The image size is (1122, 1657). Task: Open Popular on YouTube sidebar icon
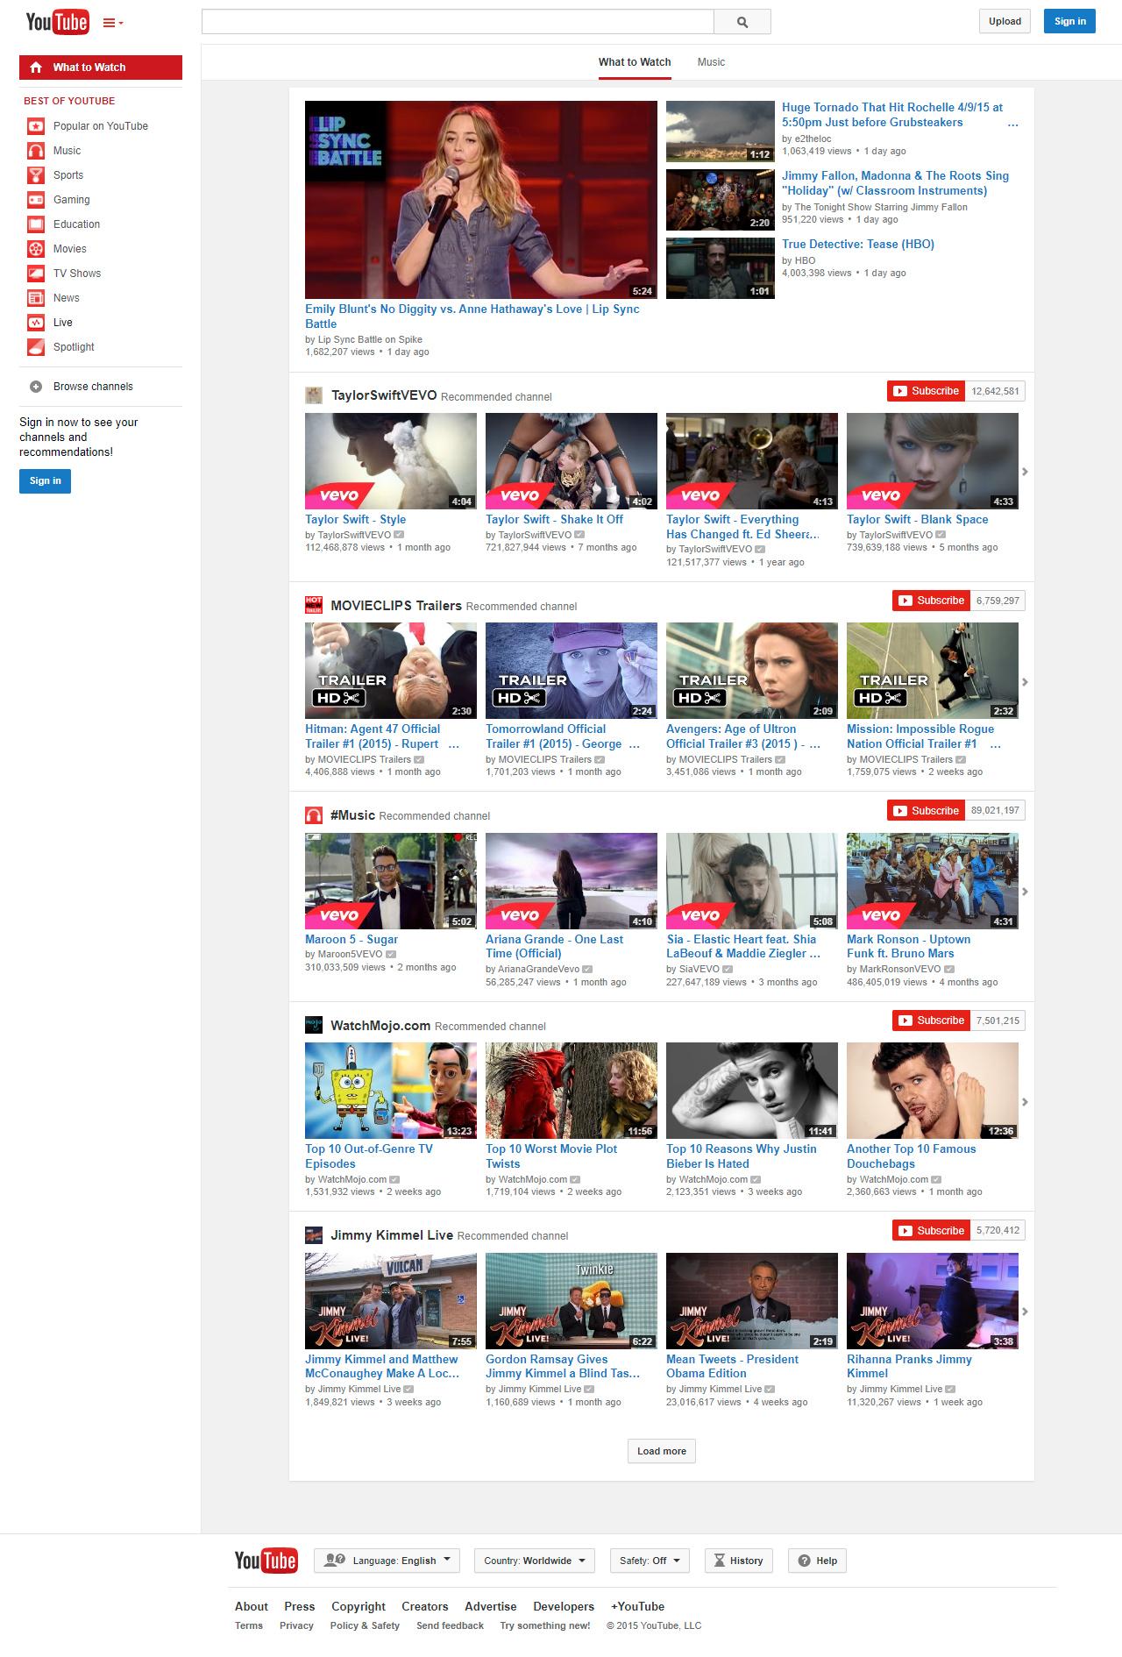36,126
